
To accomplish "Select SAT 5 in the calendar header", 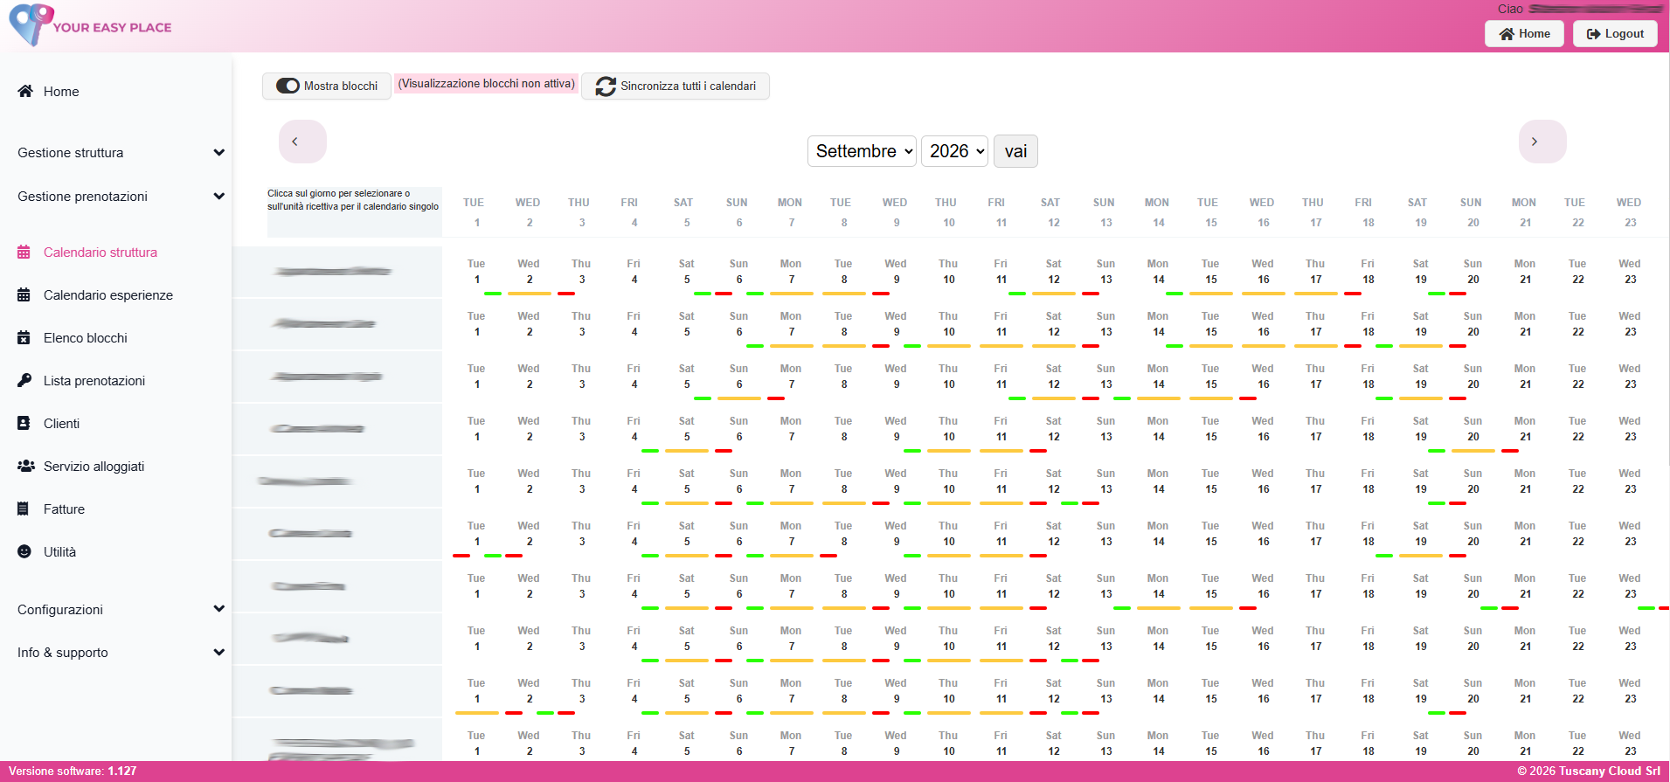I will click(686, 212).
